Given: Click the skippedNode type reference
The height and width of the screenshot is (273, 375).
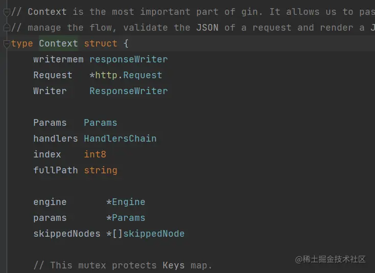Looking at the screenshot, I should click(154, 234).
